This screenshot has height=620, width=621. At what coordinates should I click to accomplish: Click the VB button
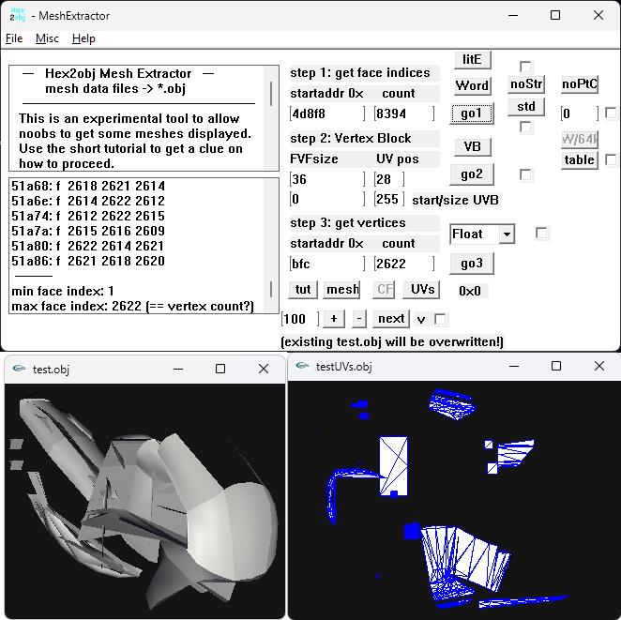(x=472, y=147)
